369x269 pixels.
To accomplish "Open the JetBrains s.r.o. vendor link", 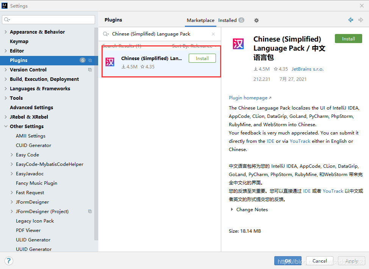I will 308,69.
